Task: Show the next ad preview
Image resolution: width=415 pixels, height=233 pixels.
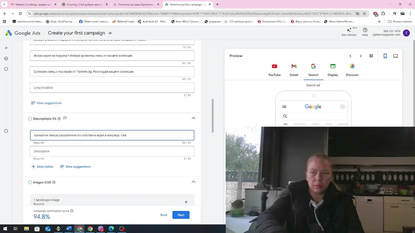Action: point(361,56)
